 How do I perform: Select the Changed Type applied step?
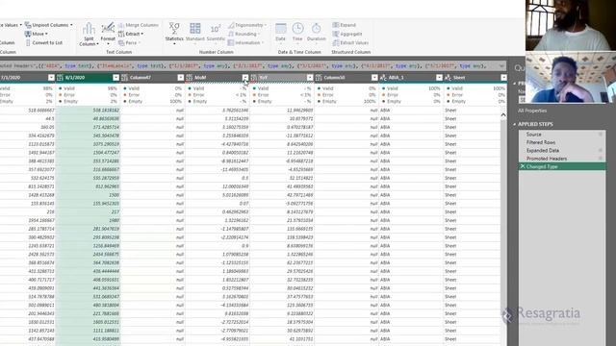click(x=562, y=166)
